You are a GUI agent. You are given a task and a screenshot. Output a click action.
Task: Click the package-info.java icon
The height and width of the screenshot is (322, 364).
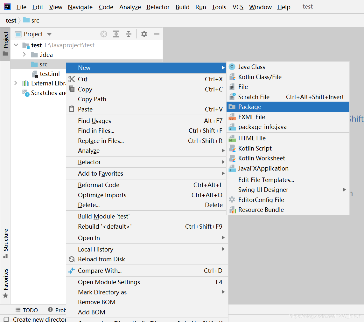tap(232, 127)
